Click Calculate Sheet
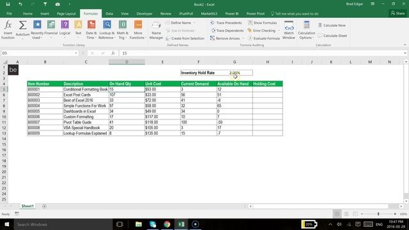Viewport: 409px width, 230px height. point(332,36)
